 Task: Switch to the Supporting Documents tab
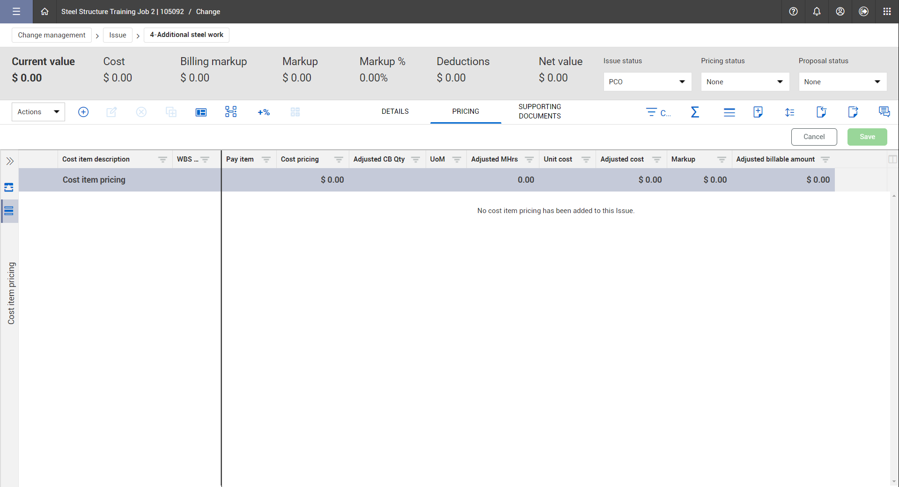[x=539, y=111]
